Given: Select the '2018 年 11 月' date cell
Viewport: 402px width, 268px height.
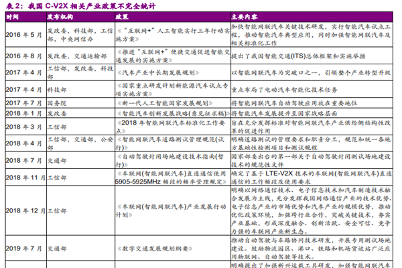Looking at the screenshot, I should [x=25, y=178].
